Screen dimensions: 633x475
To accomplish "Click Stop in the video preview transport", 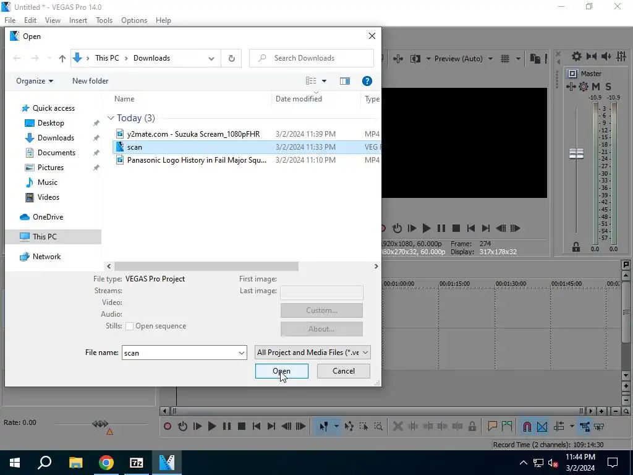I will [456, 229].
